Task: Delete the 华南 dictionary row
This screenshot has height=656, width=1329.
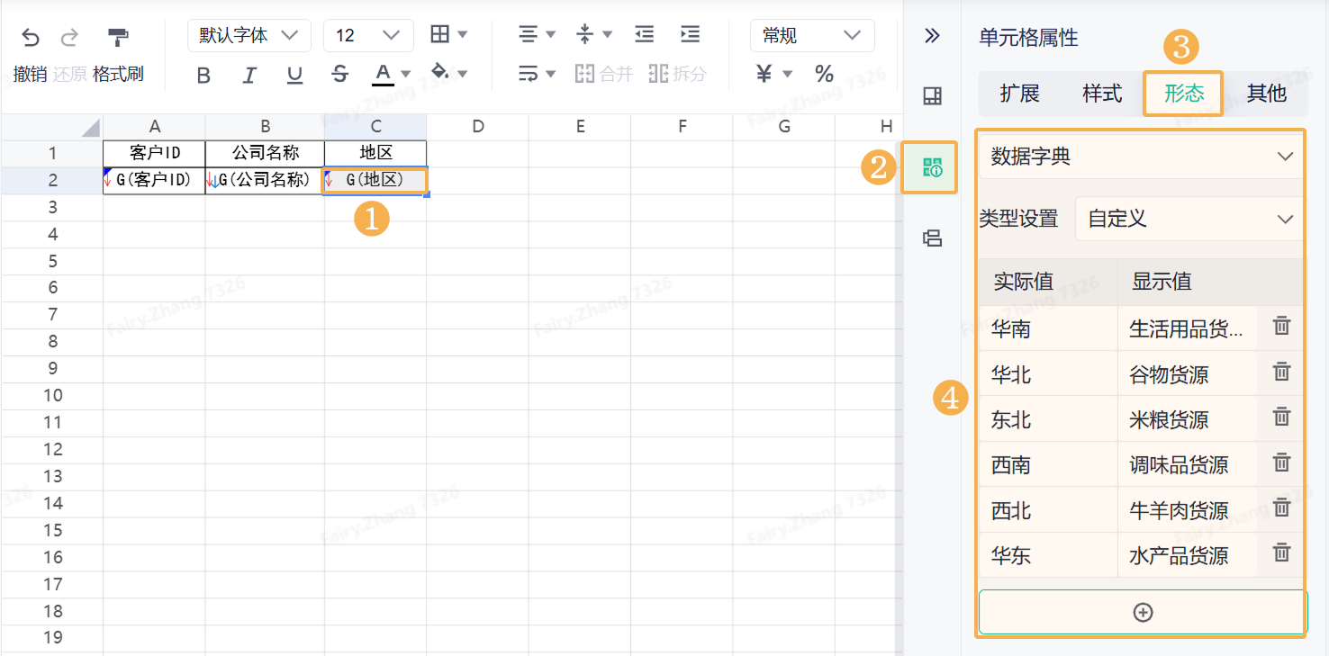Action: point(1282,327)
